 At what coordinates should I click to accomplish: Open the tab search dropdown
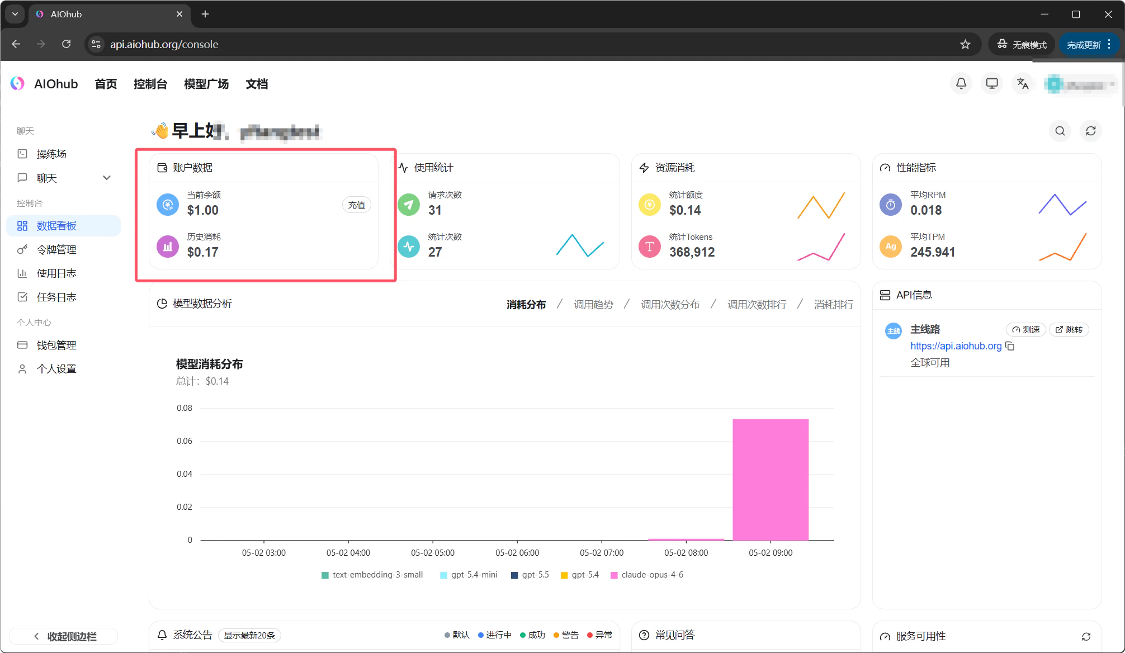pos(15,14)
